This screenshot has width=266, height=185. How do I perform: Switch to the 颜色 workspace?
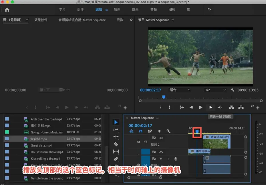pos(117,9)
